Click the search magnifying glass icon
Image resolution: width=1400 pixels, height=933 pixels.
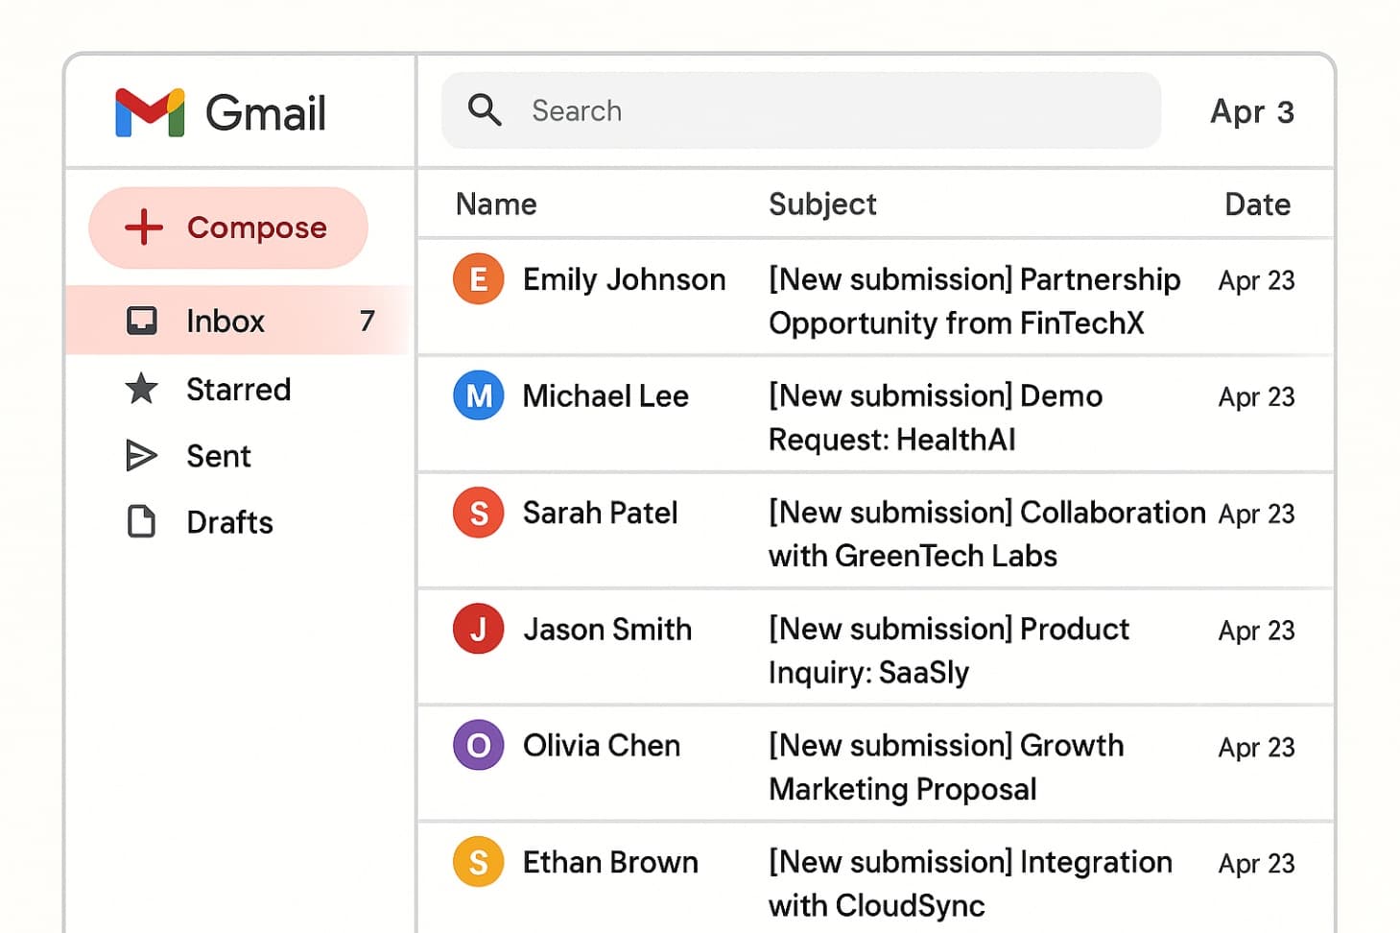(x=485, y=110)
